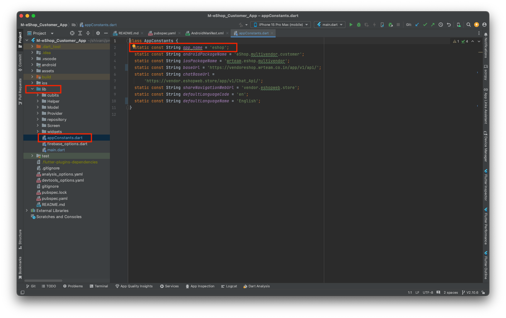Open the iPhone 15 Pro Max device dropdown

[280, 25]
